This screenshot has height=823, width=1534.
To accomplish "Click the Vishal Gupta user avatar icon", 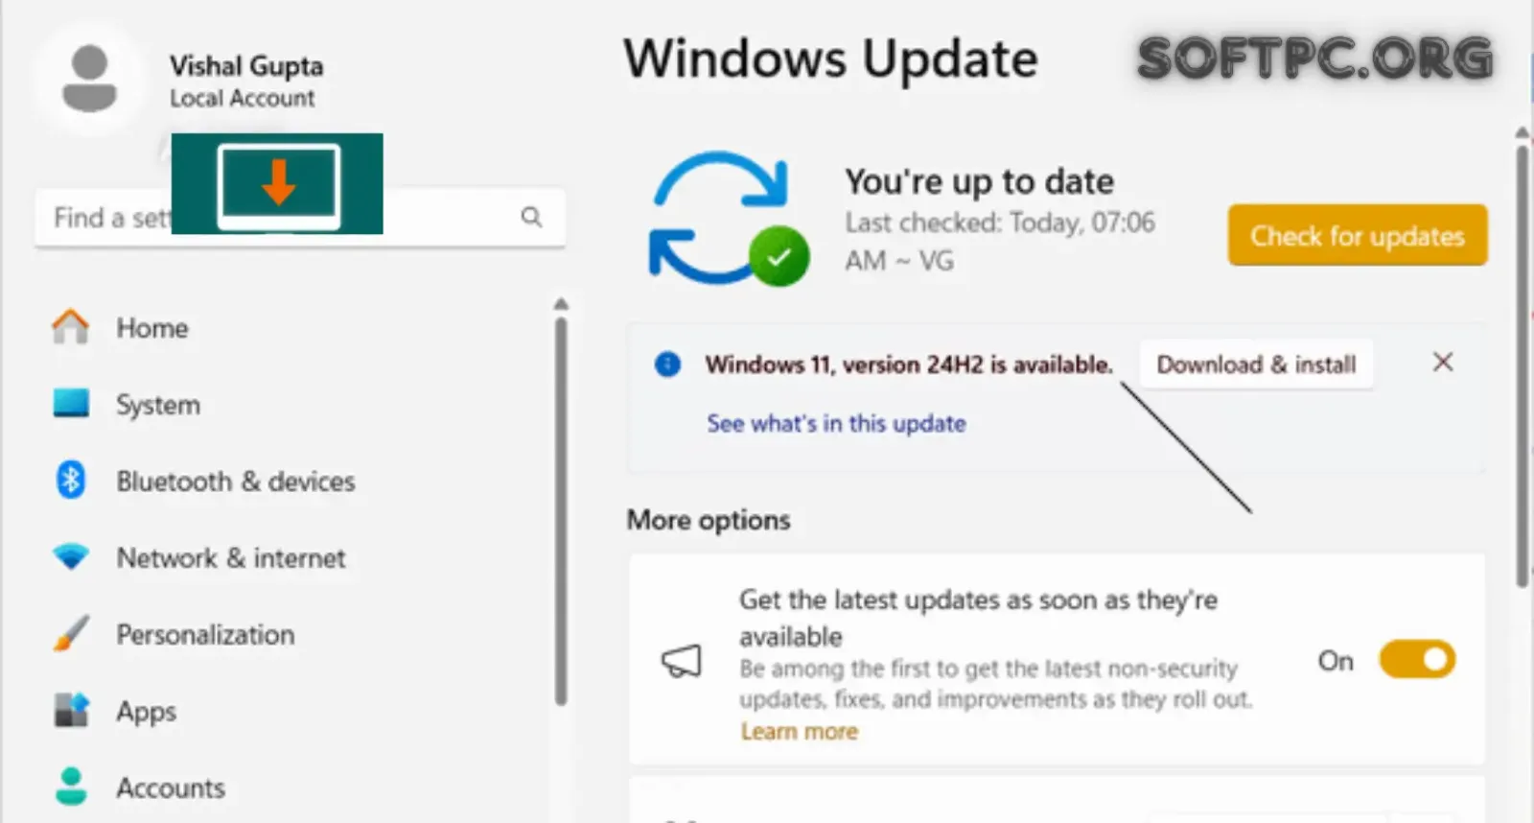I will click(x=89, y=80).
